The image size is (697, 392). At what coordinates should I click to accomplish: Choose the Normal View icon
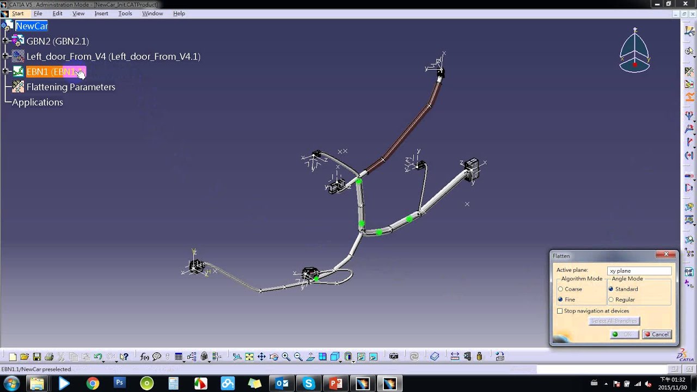click(310, 357)
